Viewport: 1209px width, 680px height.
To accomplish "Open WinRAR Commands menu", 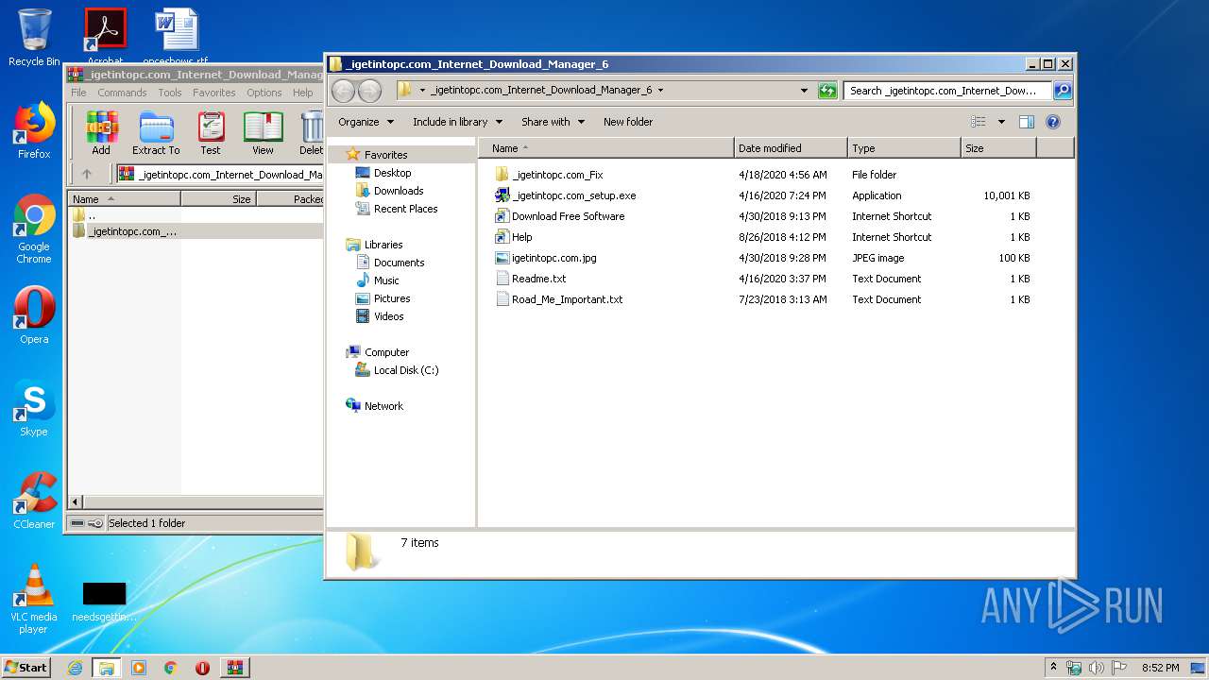I will coord(122,93).
